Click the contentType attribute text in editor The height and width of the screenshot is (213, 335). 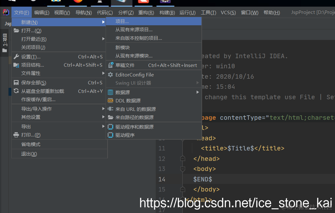(x=241, y=118)
